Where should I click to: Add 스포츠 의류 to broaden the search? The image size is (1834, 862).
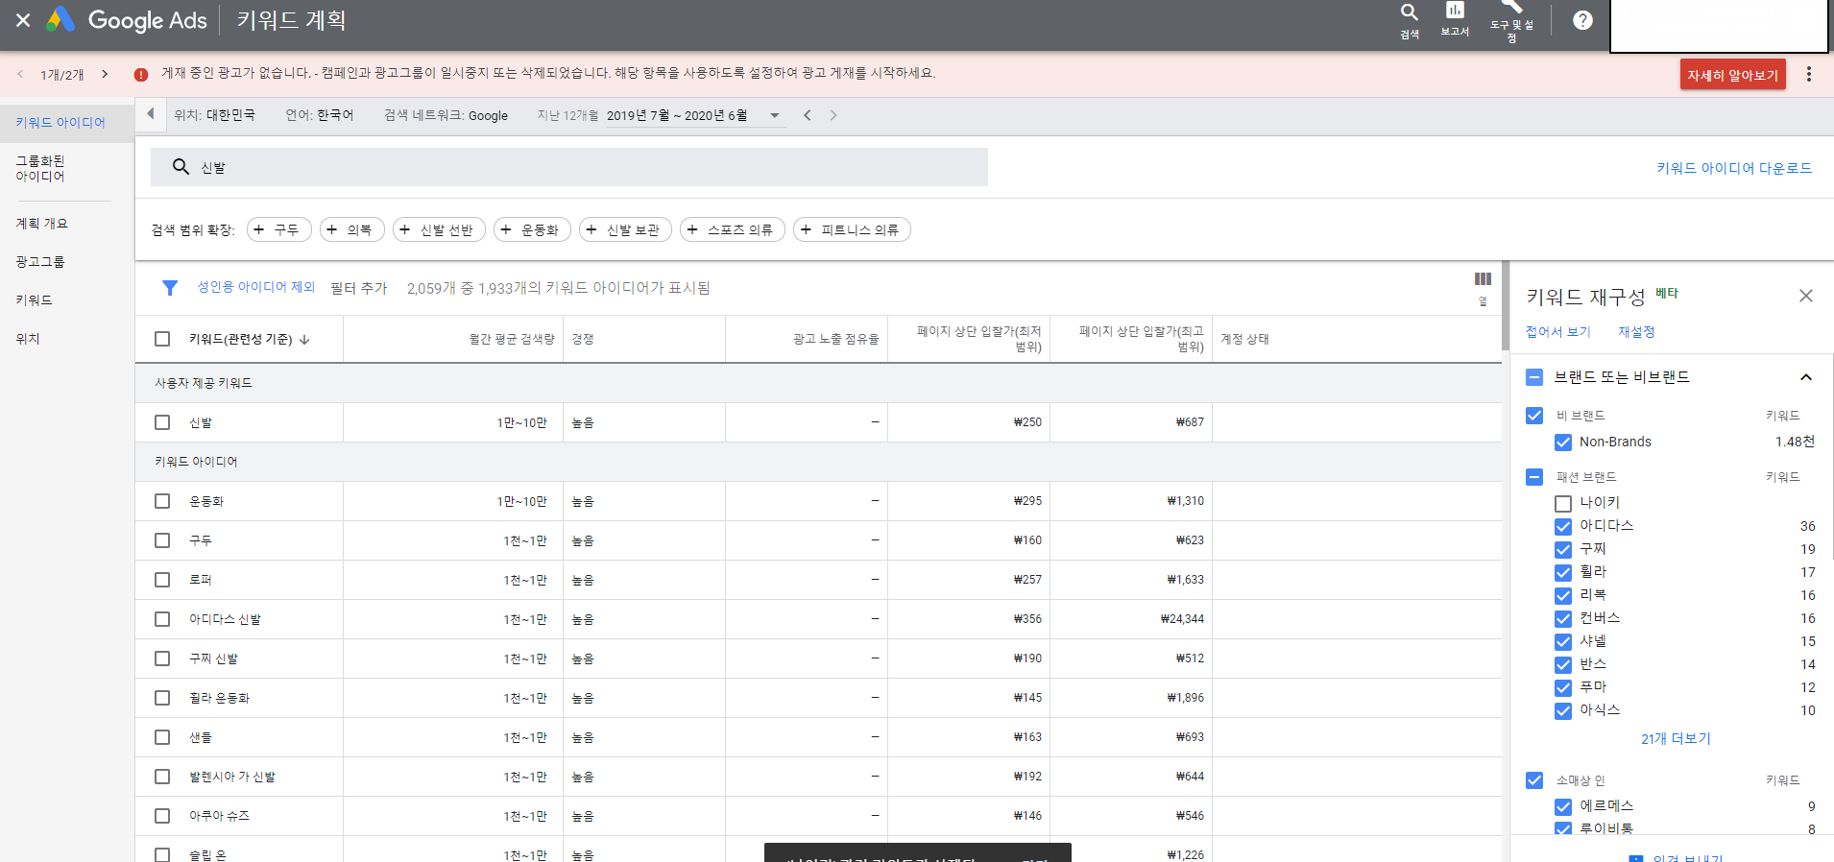[732, 229]
